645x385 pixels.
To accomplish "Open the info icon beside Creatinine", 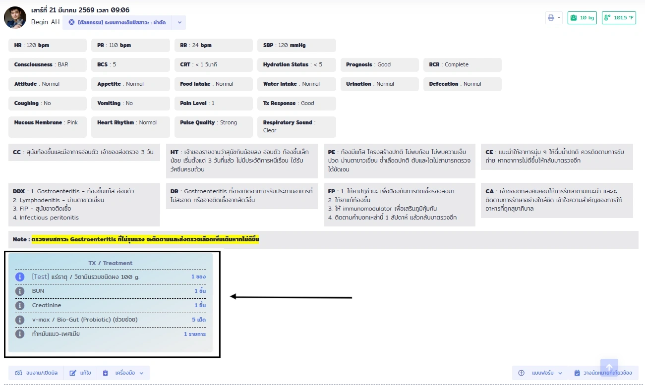I will tap(20, 305).
